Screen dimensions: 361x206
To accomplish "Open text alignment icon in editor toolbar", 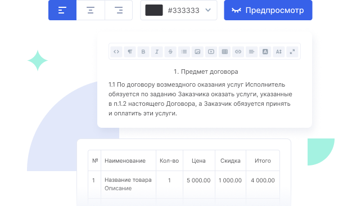I will click(252, 52).
